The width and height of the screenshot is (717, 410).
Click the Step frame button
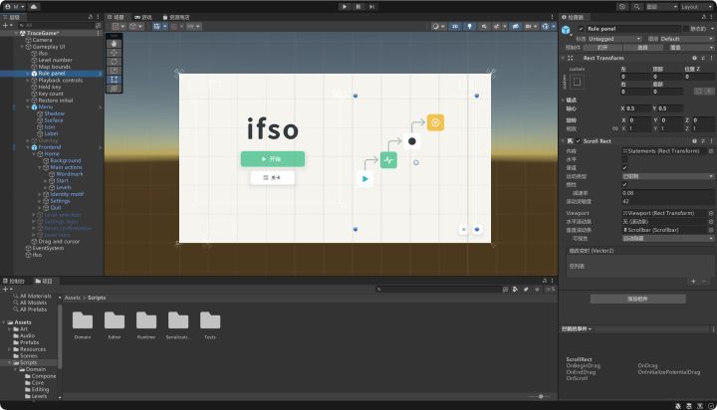[x=372, y=7]
